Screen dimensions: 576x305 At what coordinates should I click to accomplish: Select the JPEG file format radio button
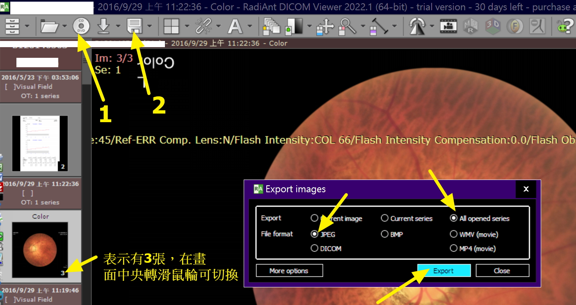coord(315,234)
